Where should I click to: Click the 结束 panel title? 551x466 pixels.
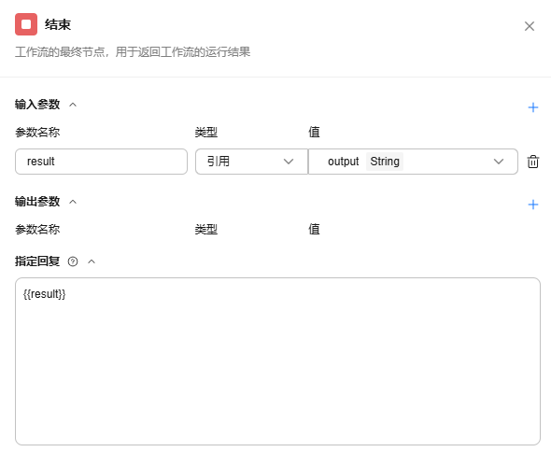click(x=58, y=24)
